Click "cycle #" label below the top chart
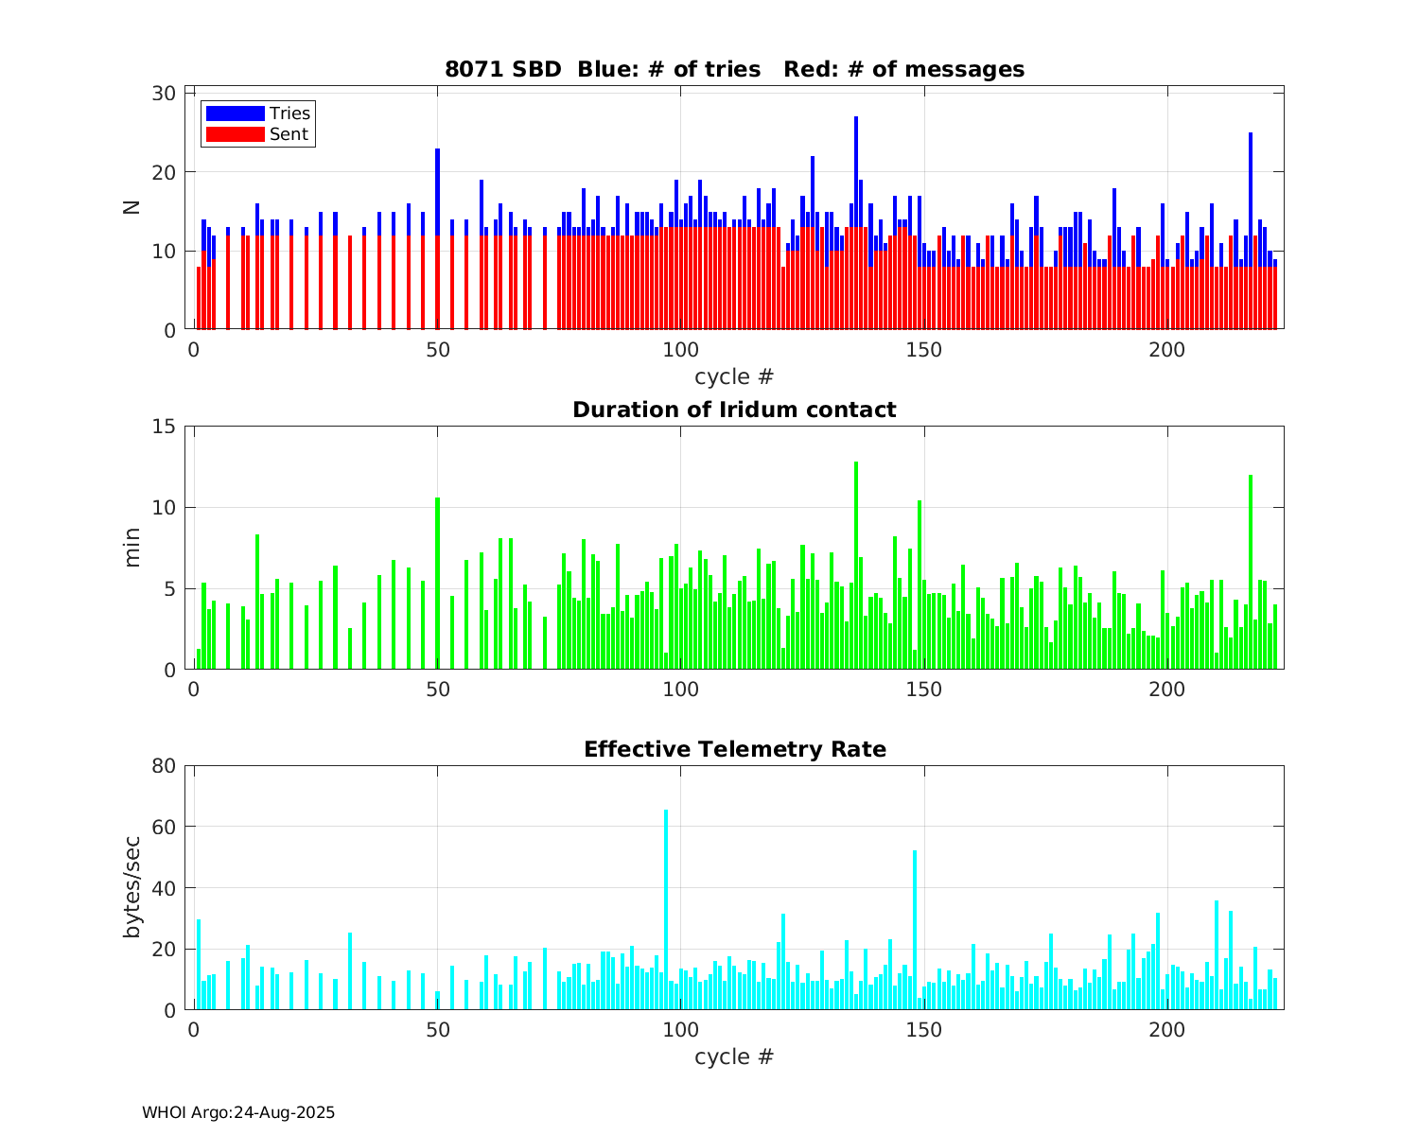The width and height of the screenshot is (1419, 1135). coord(734,376)
